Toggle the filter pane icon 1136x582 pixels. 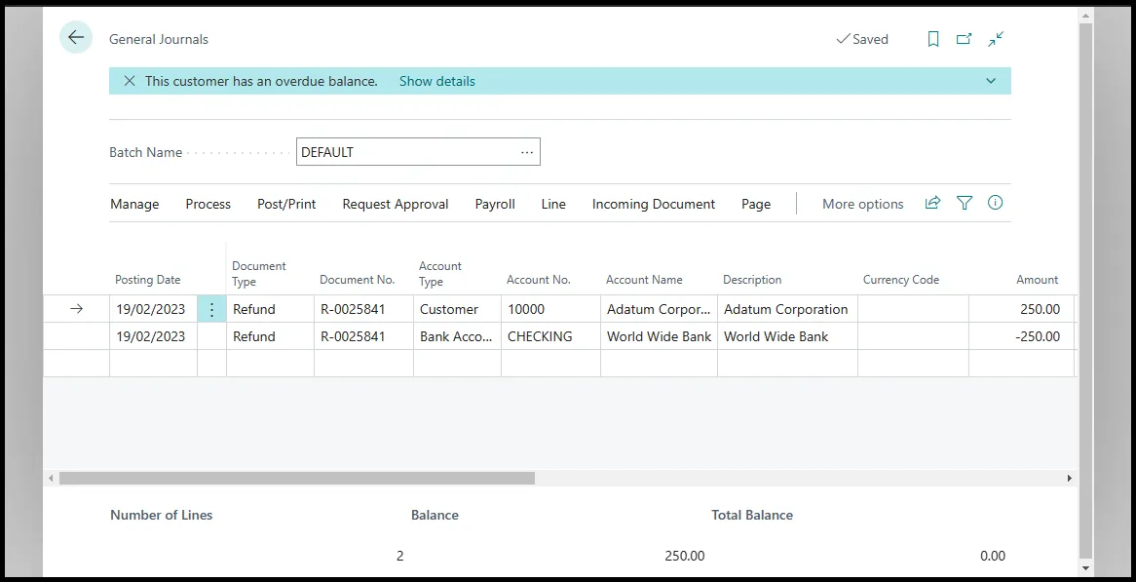965,203
